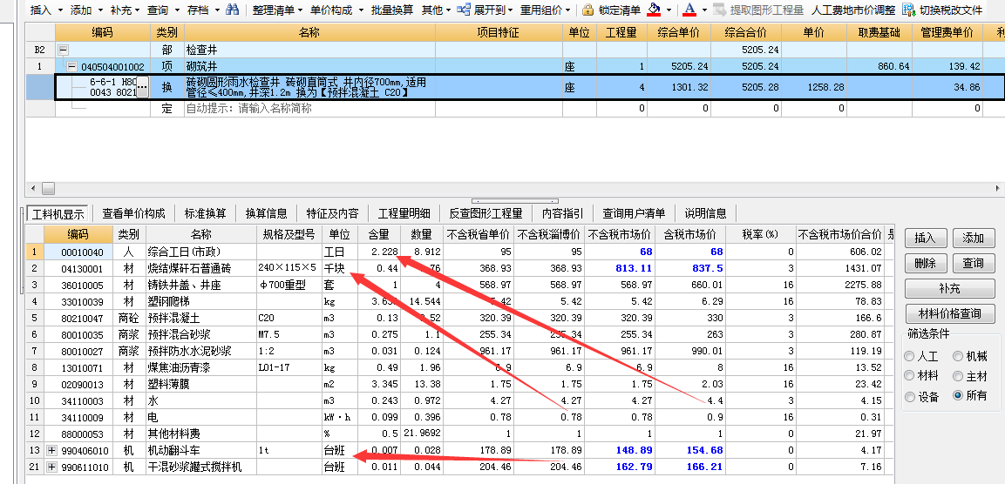
Task: Select the 特征及内容 tab
Action: pyautogui.click(x=332, y=213)
